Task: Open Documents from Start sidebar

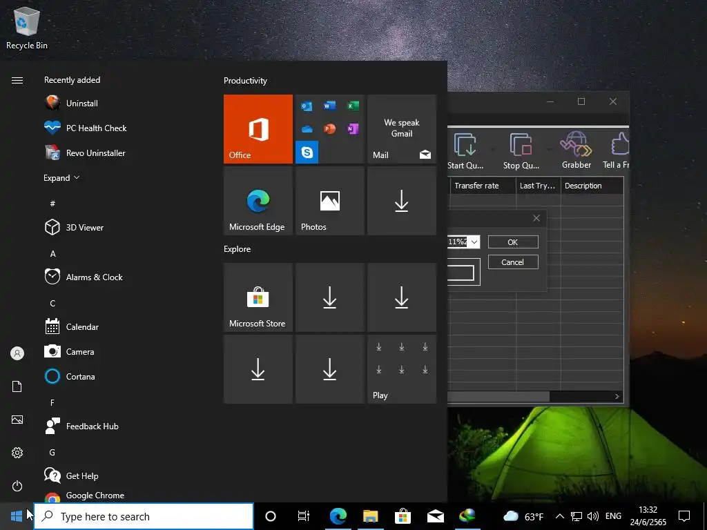Action: [17, 386]
